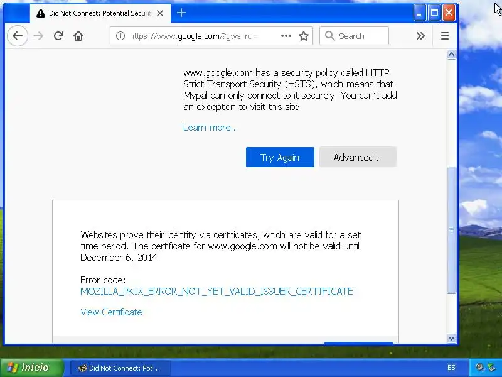Click the Try Again button
Viewport: 502px width, 377px height.
[x=280, y=157]
